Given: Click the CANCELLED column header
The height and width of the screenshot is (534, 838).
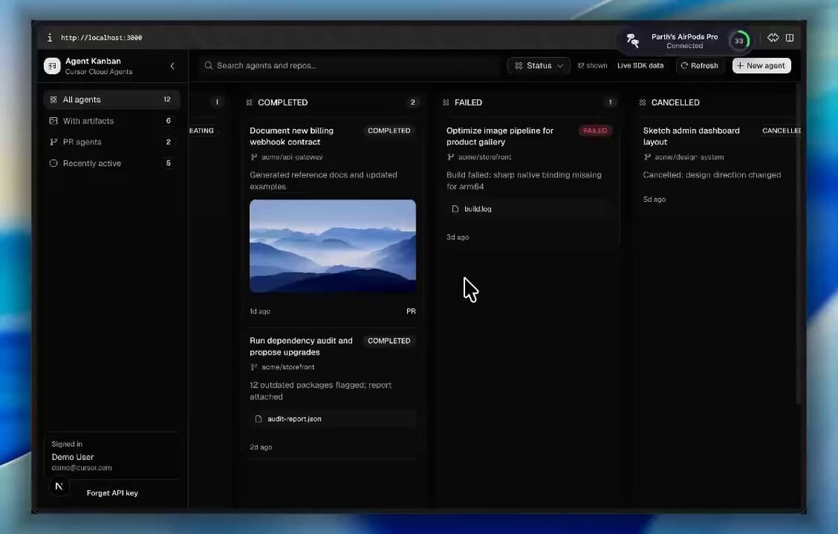Looking at the screenshot, I should point(675,103).
